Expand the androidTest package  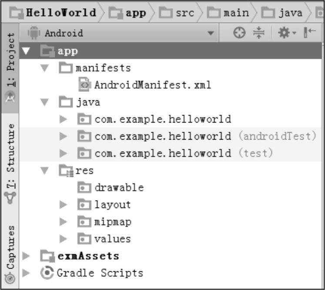[64, 136]
